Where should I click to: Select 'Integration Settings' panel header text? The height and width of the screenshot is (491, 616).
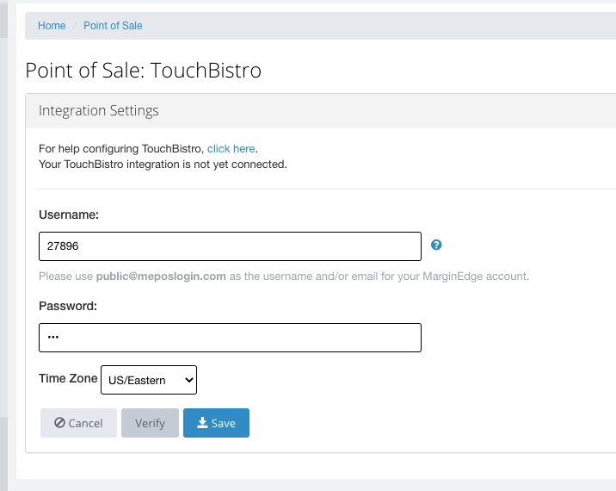coord(99,110)
